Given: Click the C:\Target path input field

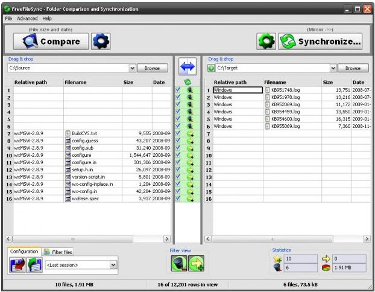Looking at the screenshot, I should point(273,68).
